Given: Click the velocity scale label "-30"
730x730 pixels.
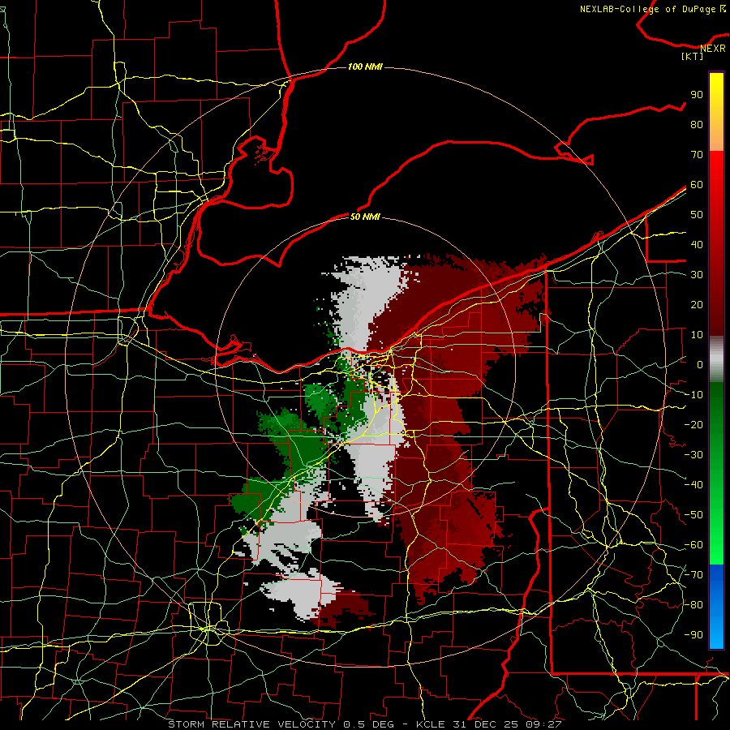Looking at the screenshot, I should tap(693, 455).
